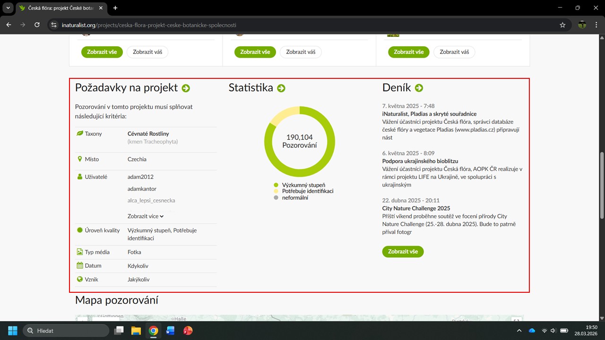Screen dimensions: 605x340
Task: Click the address bar URL field
Action: point(302,25)
